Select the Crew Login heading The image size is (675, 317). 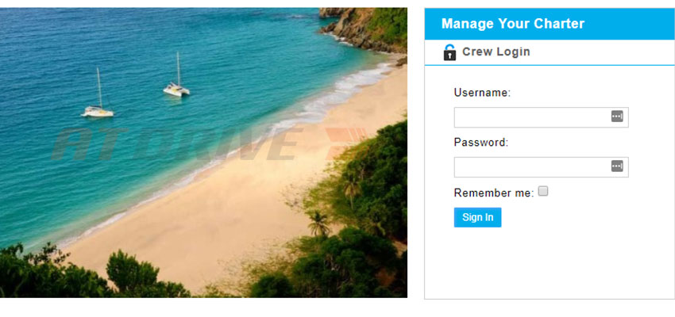pos(496,52)
